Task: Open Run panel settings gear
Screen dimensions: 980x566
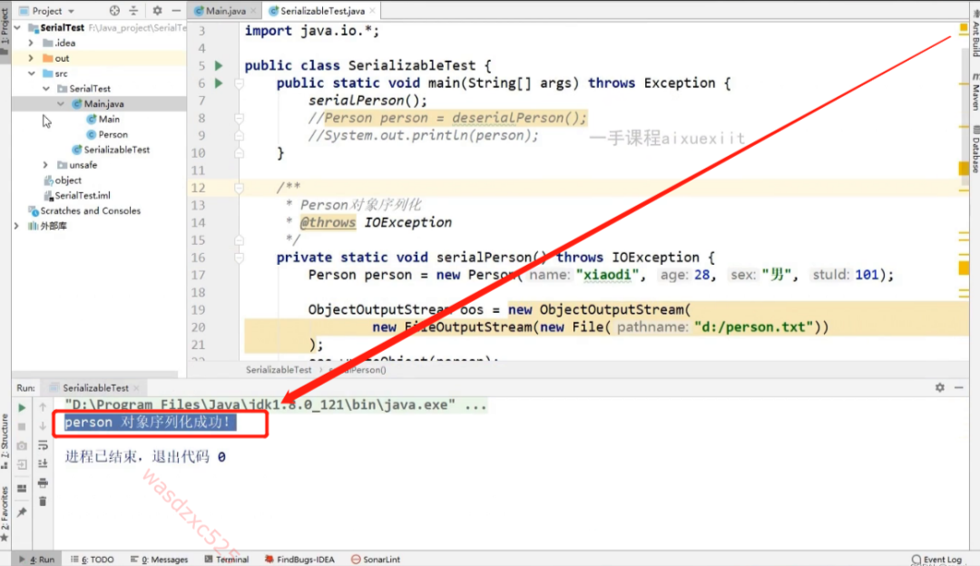Action: (939, 387)
